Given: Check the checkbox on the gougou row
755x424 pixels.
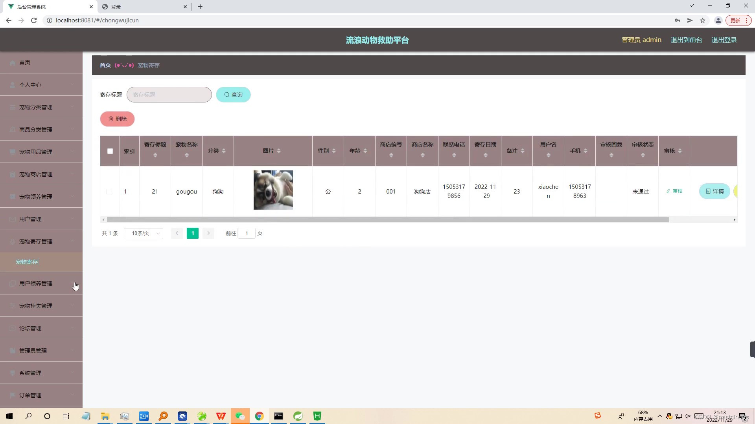Looking at the screenshot, I should [110, 192].
